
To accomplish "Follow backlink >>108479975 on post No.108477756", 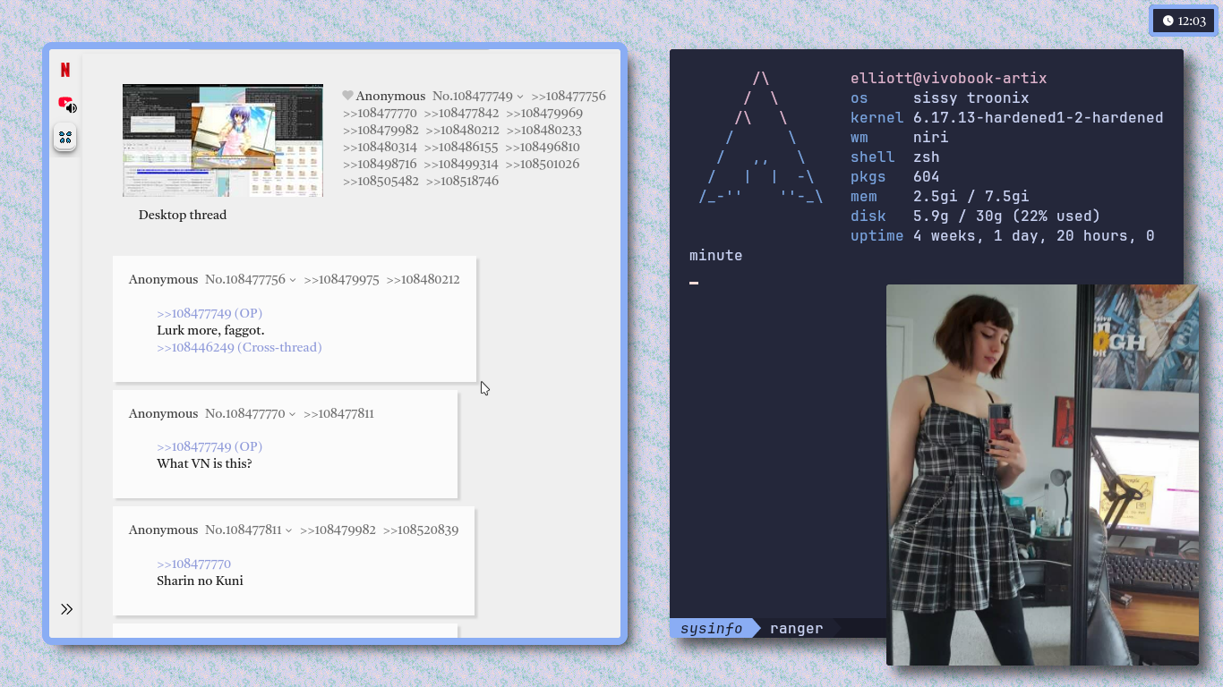I will (x=341, y=279).
